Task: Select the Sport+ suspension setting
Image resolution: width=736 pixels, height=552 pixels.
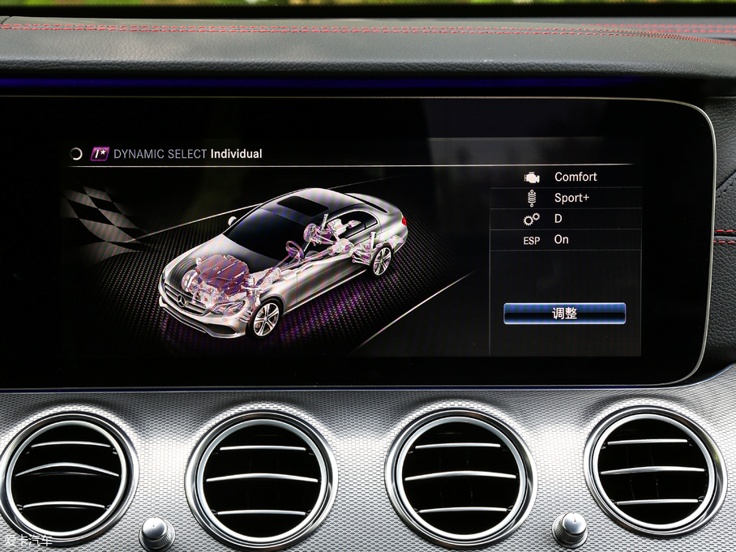Action: click(572, 198)
